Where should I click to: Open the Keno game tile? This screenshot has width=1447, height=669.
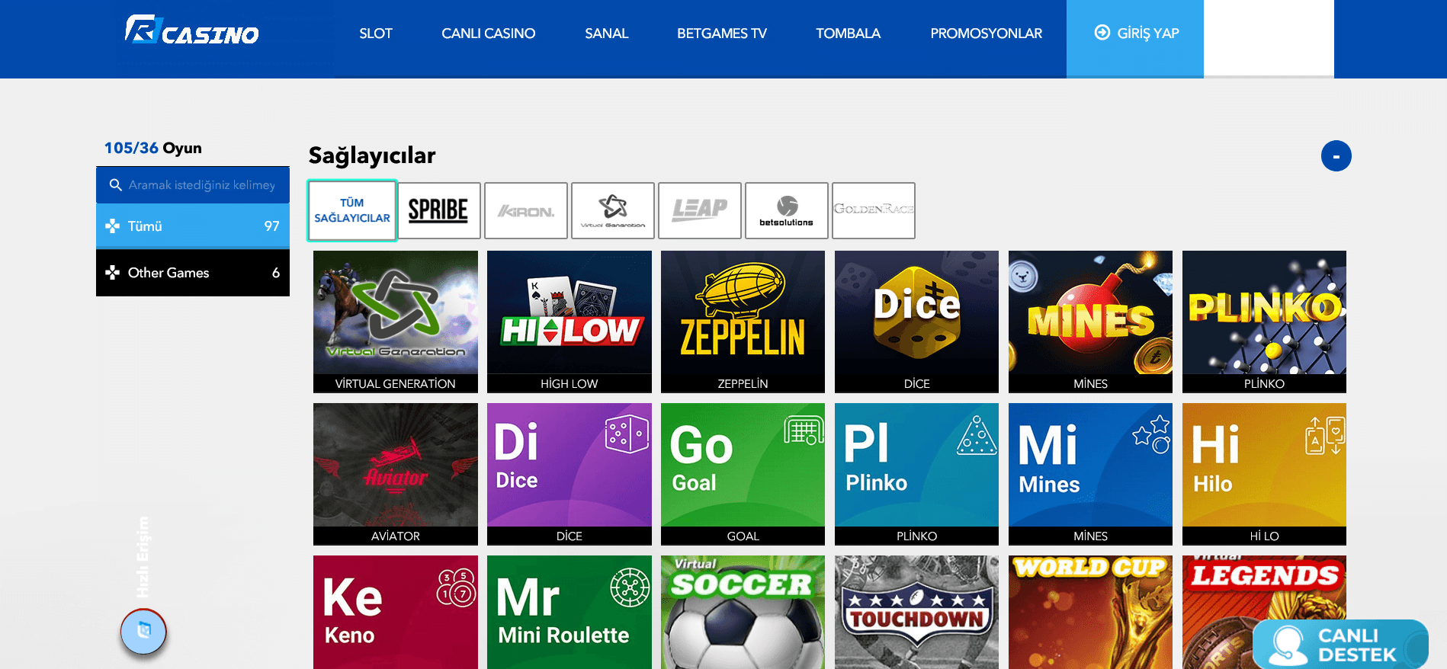tap(396, 613)
